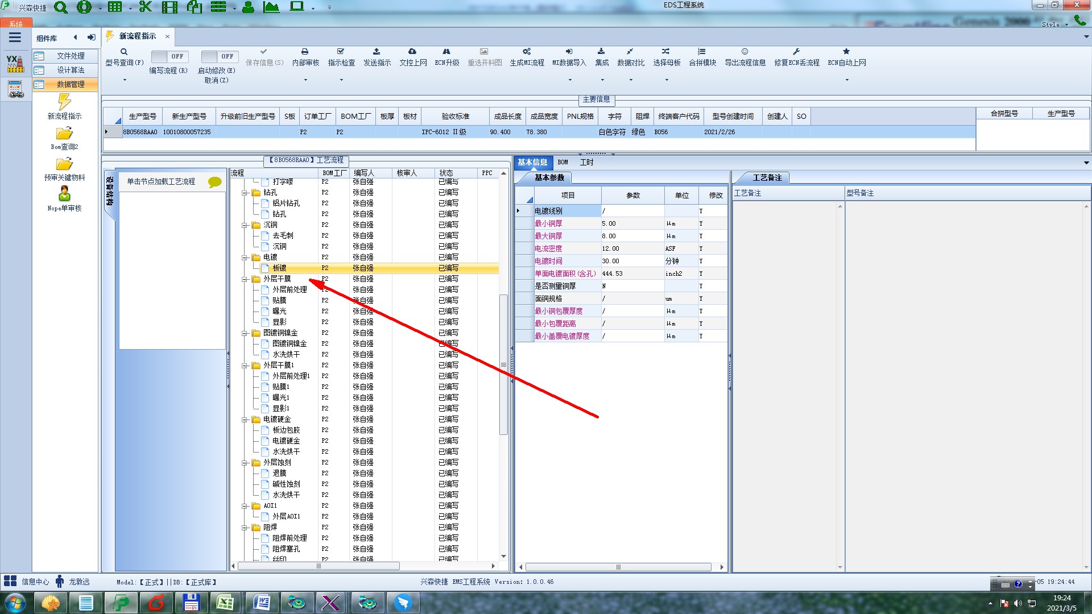Click the 生成MI流程 gears icon

point(527,52)
